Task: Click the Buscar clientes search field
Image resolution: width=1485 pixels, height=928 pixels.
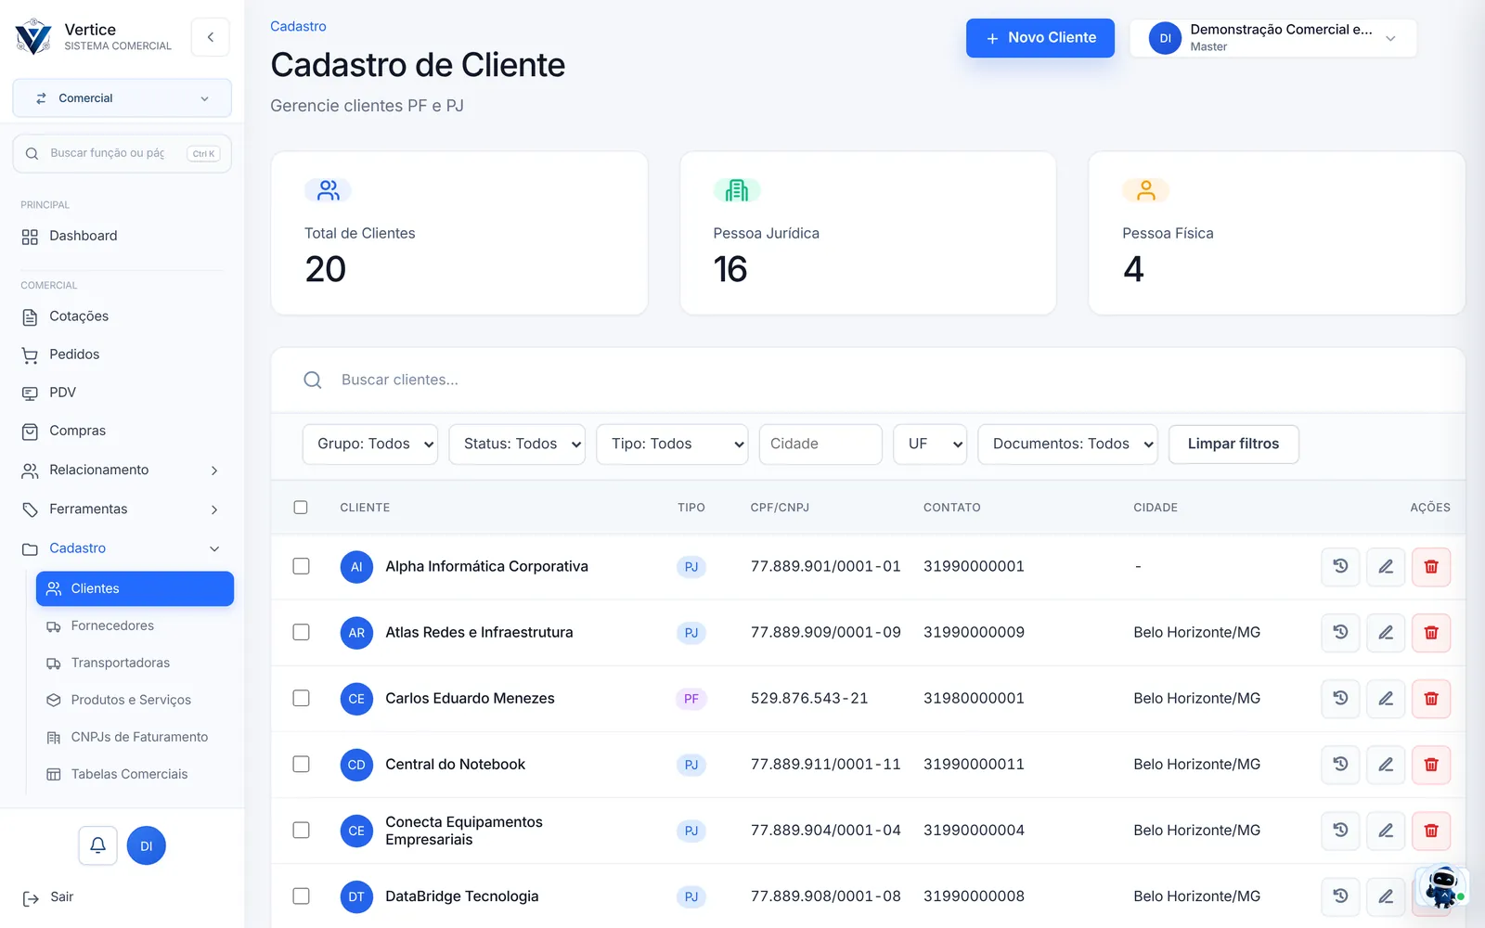Action: [868, 380]
